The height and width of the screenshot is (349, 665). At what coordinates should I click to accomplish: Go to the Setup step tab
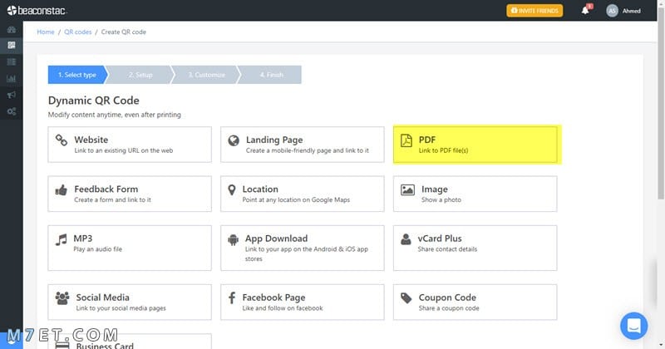140,75
